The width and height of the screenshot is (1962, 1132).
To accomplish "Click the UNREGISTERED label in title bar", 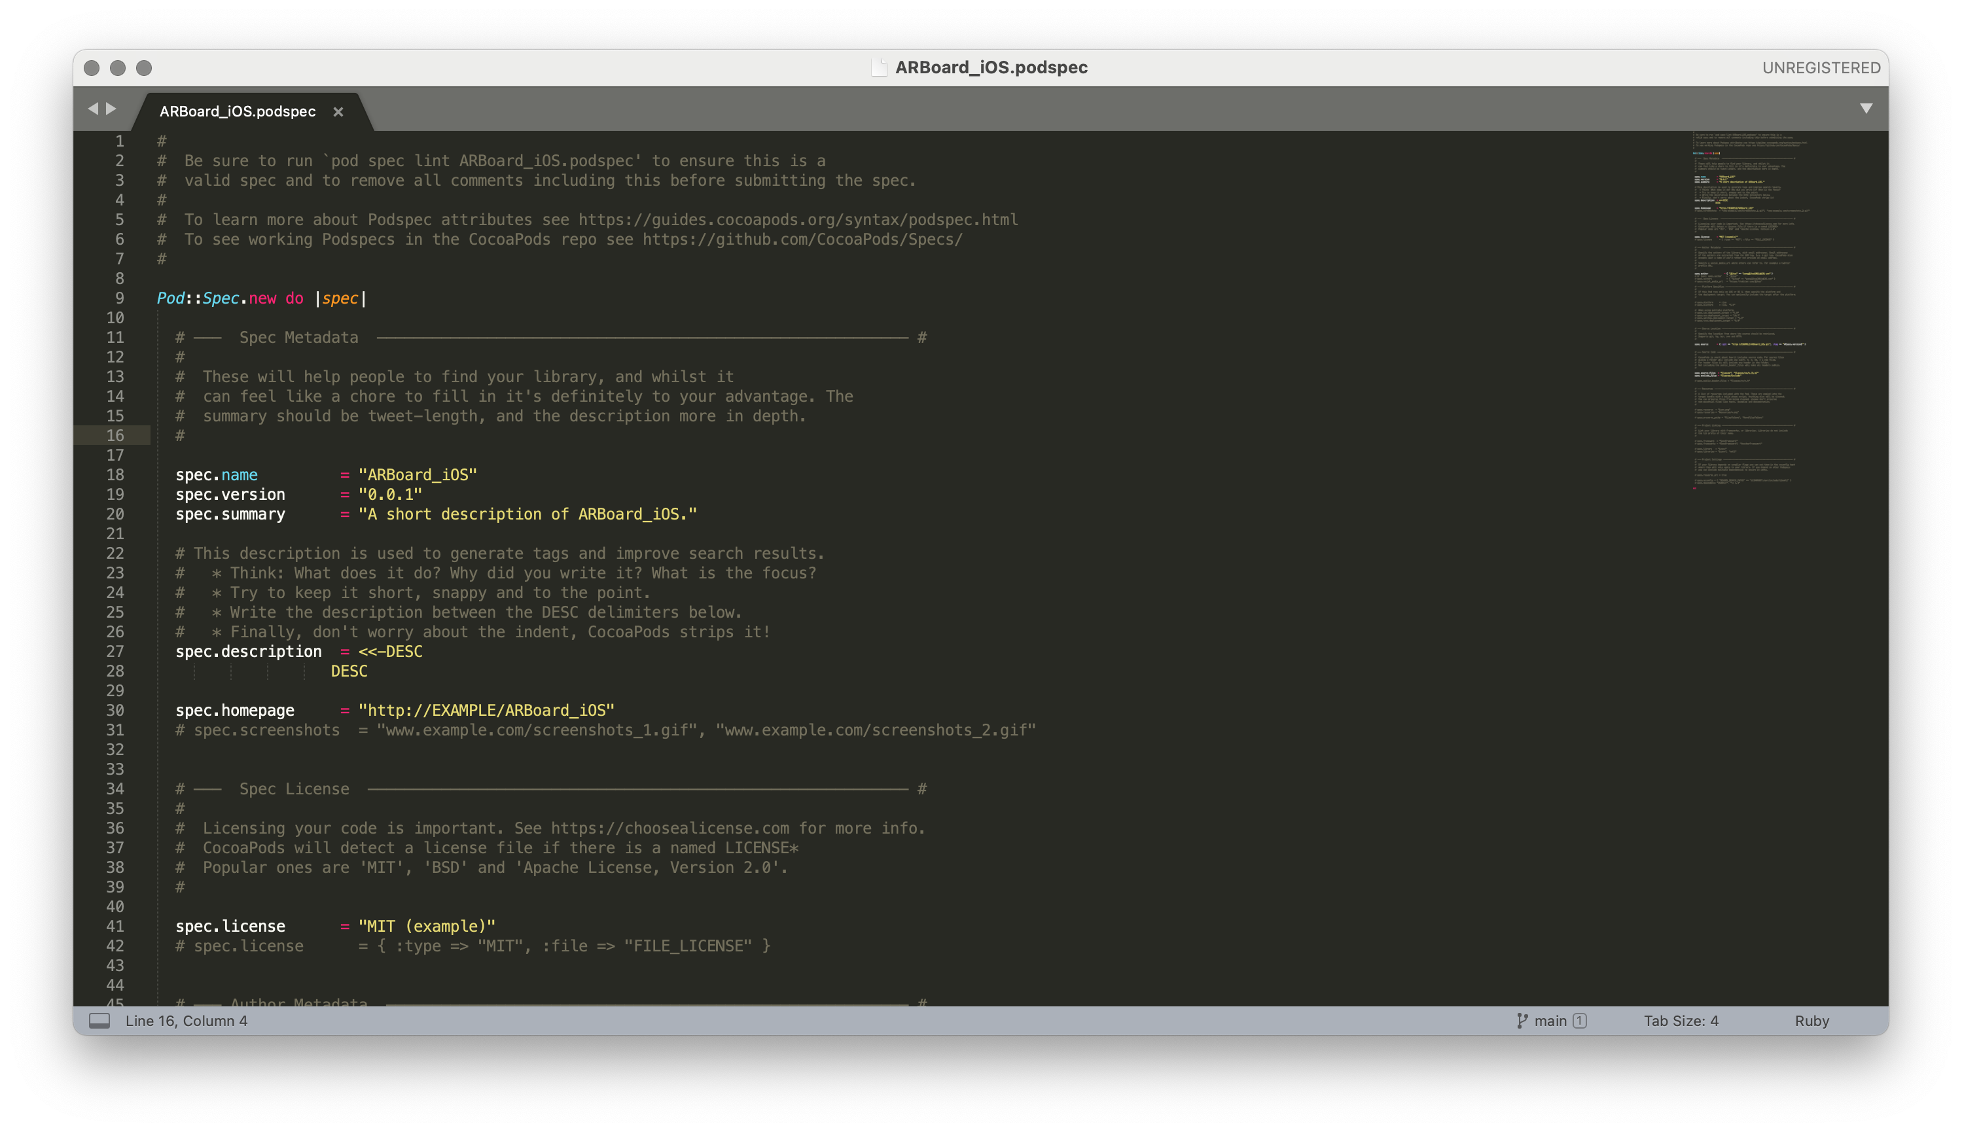I will [1821, 67].
